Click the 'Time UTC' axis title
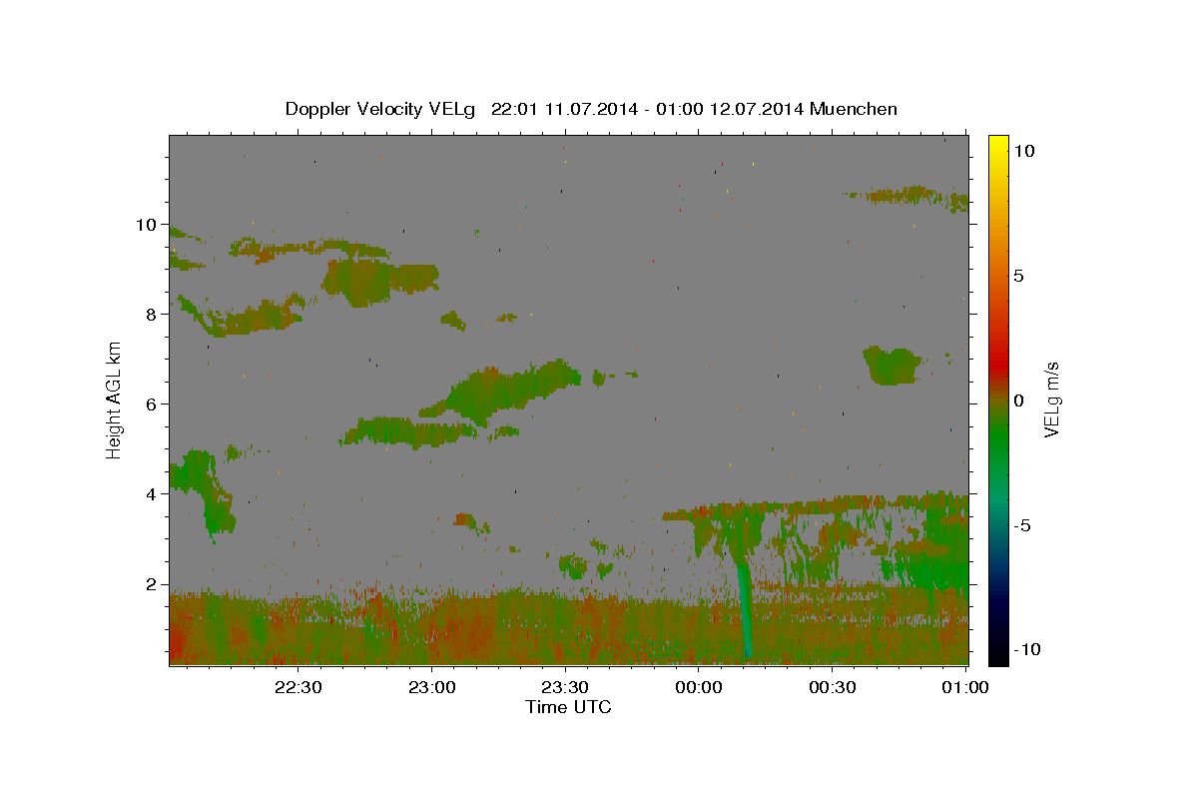This screenshot has width=1198, height=799. (568, 707)
